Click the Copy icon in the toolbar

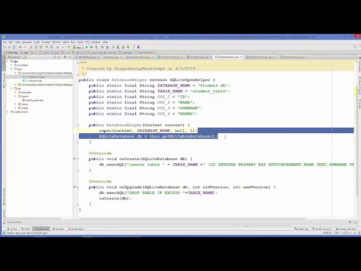[36, 47]
